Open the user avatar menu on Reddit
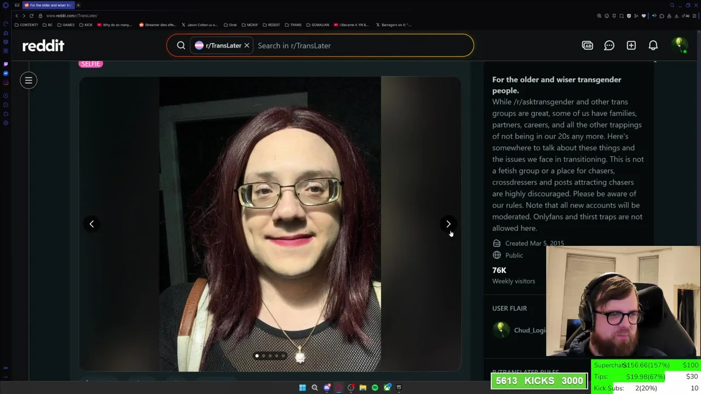The width and height of the screenshot is (701, 394). pos(679,45)
